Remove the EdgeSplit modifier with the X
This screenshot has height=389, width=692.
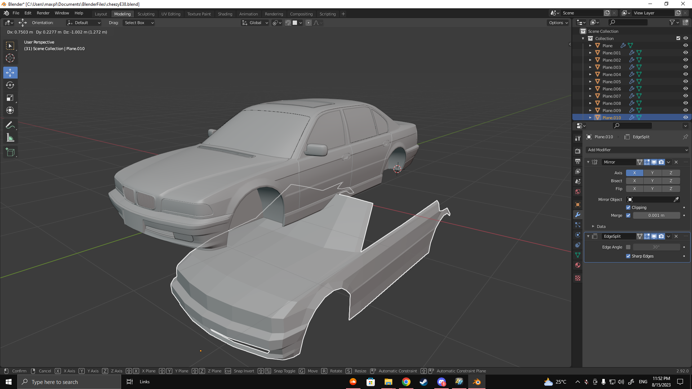(x=676, y=236)
